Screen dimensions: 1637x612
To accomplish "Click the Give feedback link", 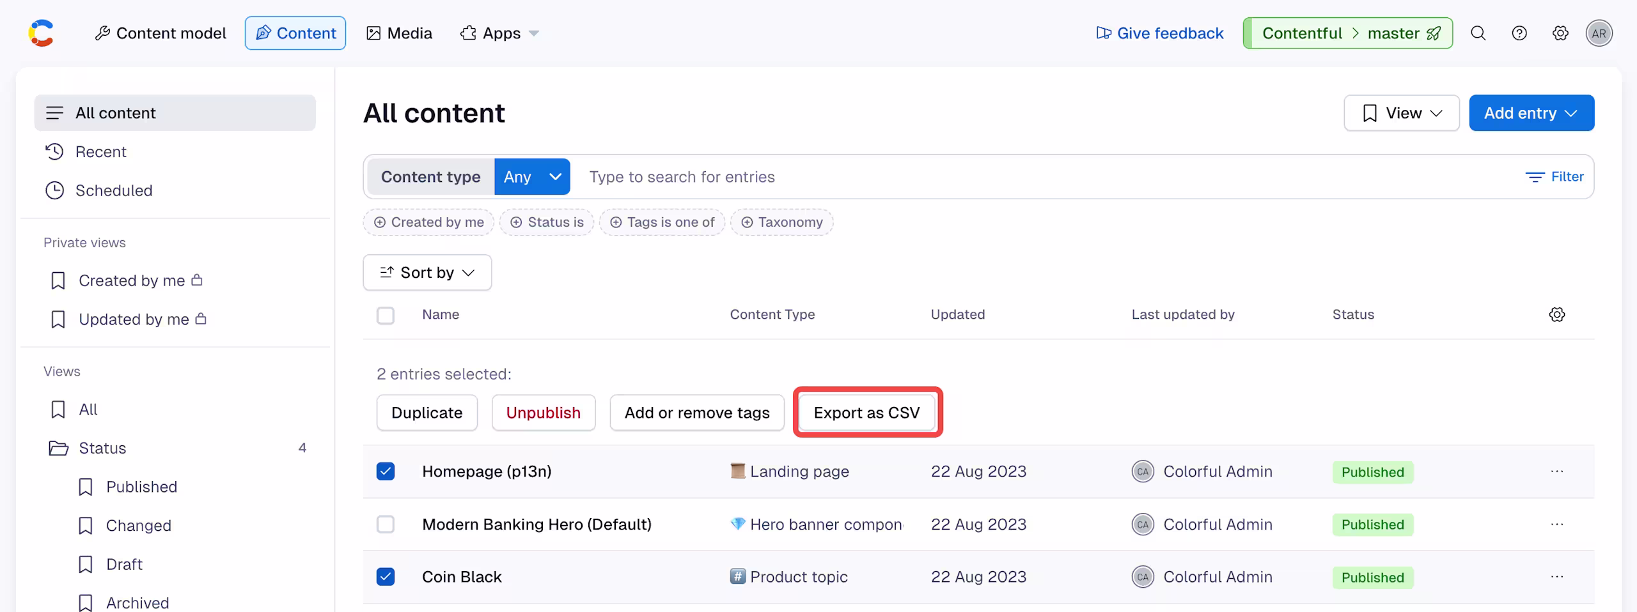I will coord(1159,33).
